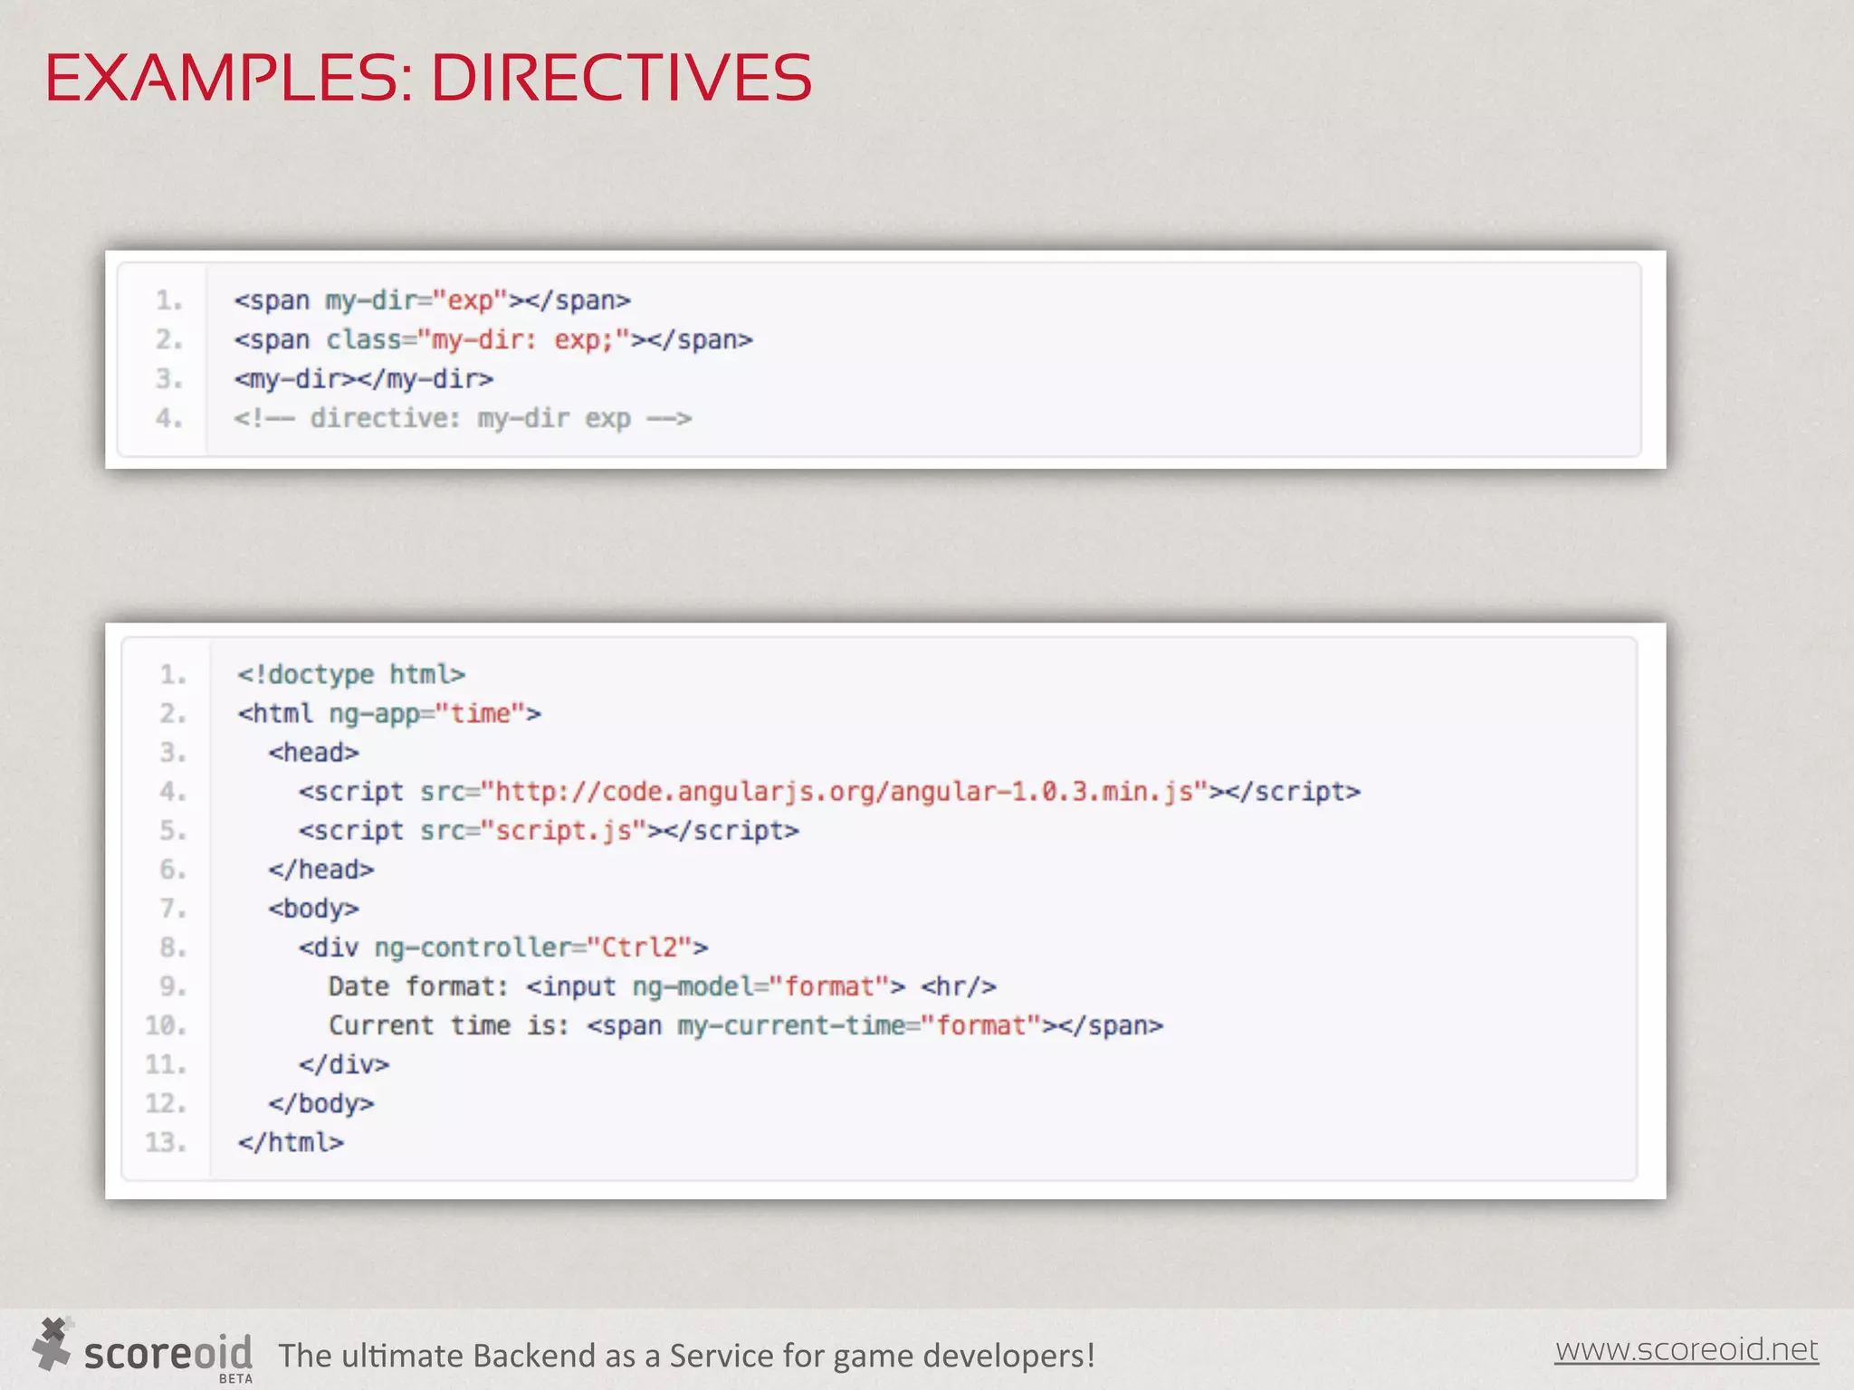
Task: Click the closing </body> tag line
Action: [320, 1103]
